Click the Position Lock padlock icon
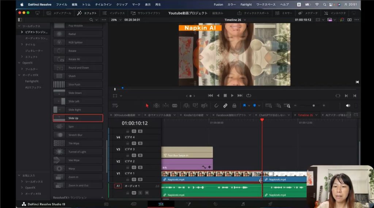The width and height of the screenshot is (374, 208). (x=234, y=106)
